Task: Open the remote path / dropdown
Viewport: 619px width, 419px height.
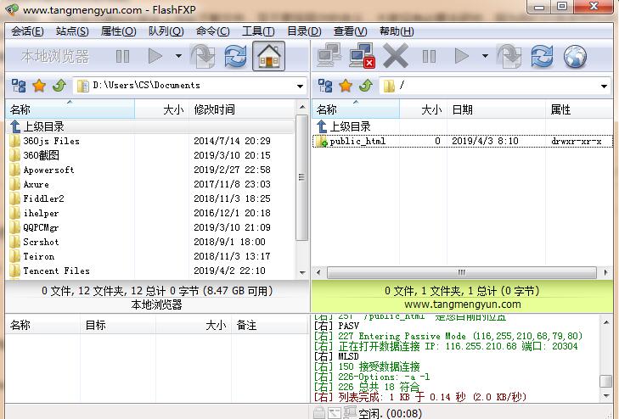Action: (x=604, y=86)
